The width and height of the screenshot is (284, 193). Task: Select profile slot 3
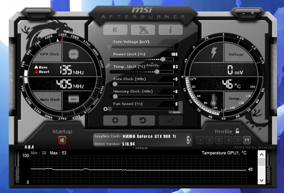(x=219, y=140)
